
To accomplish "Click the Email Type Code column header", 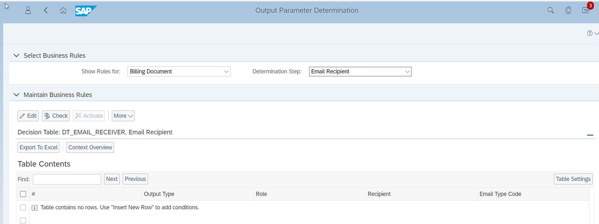I will [x=533, y=194].
